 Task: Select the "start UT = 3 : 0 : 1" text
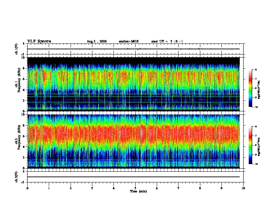click(x=167, y=41)
